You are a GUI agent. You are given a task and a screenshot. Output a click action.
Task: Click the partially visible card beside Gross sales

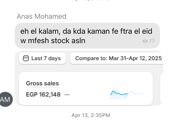click(161, 88)
